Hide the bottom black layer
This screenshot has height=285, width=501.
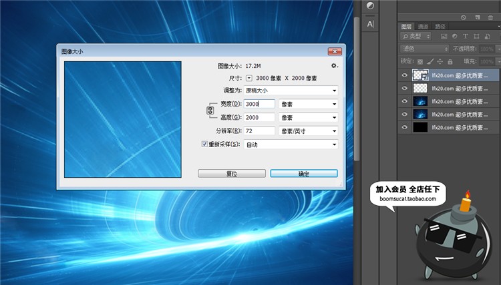point(405,127)
